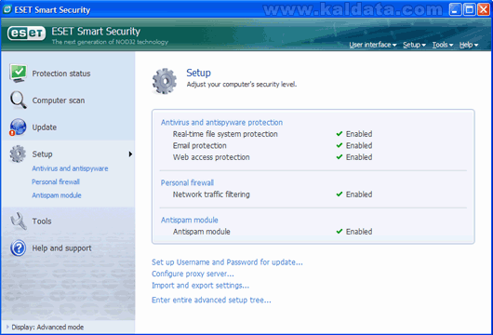Click Enabled status of Web access protection

359,157
